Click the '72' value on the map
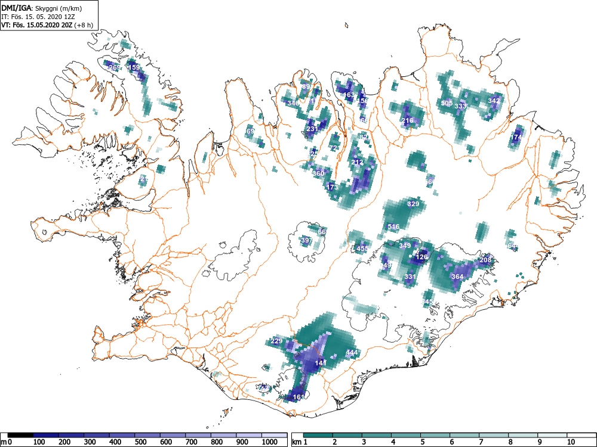 click(333, 148)
